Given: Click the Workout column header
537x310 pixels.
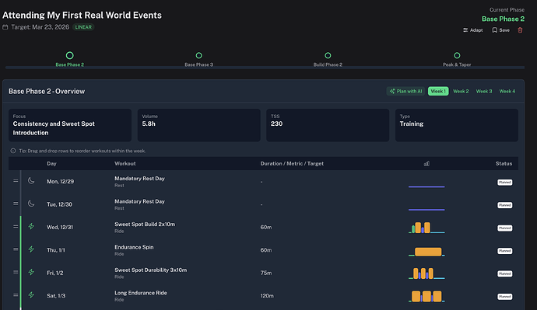Looking at the screenshot, I should 125,164.
